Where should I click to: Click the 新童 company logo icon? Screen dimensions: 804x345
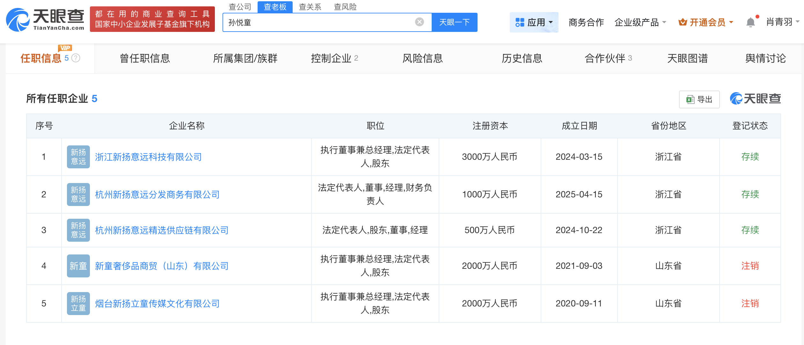tap(78, 266)
